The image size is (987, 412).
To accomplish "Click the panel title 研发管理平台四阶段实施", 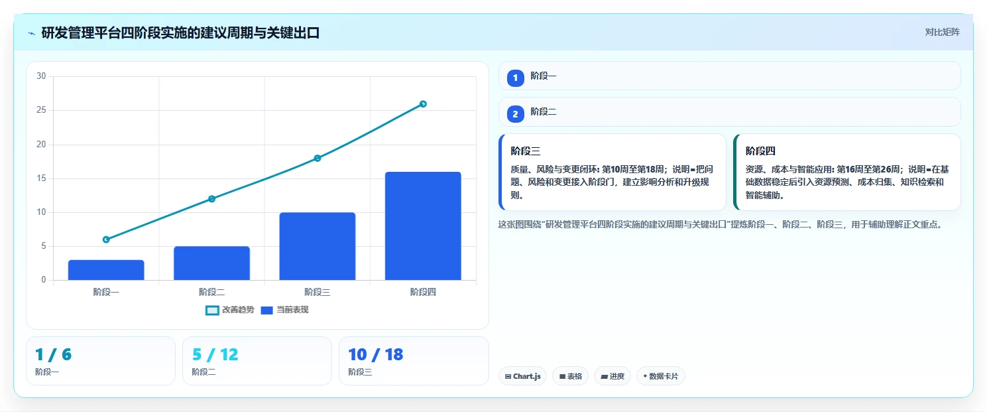I will point(180,33).
